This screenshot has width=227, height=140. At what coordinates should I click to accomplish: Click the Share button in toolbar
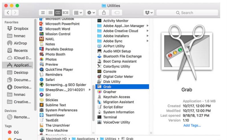coord(104,13)
